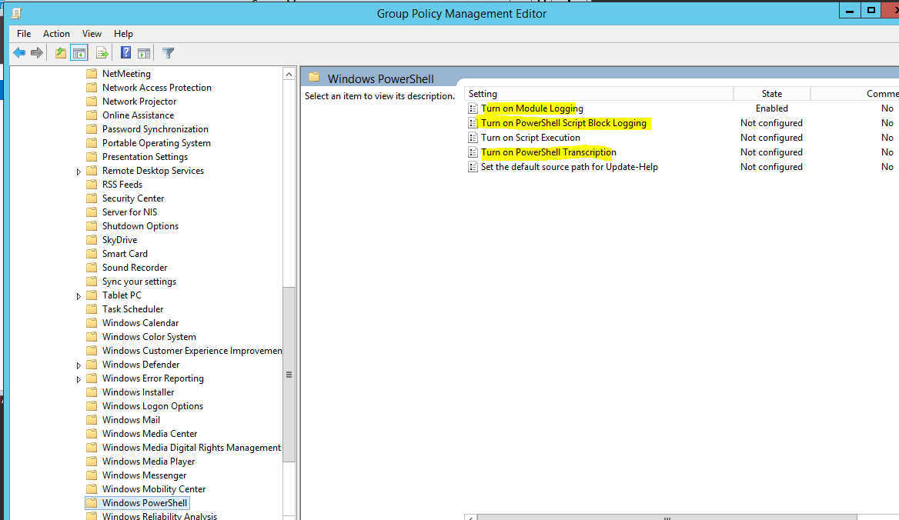Toggle the Show/Hide Console Tree icon
This screenshot has width=899, height=520.
point(79,52)
